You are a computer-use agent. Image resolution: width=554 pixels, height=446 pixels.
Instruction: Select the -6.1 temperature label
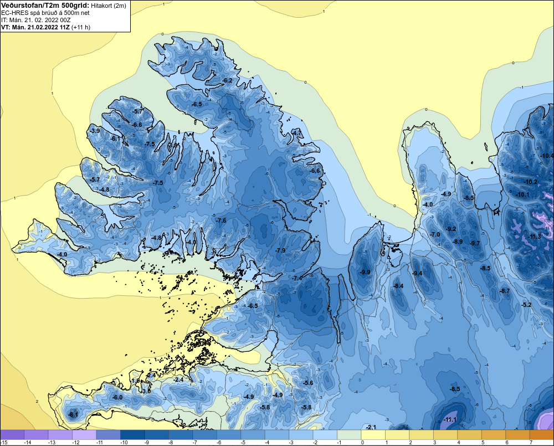tap(116, 139)
